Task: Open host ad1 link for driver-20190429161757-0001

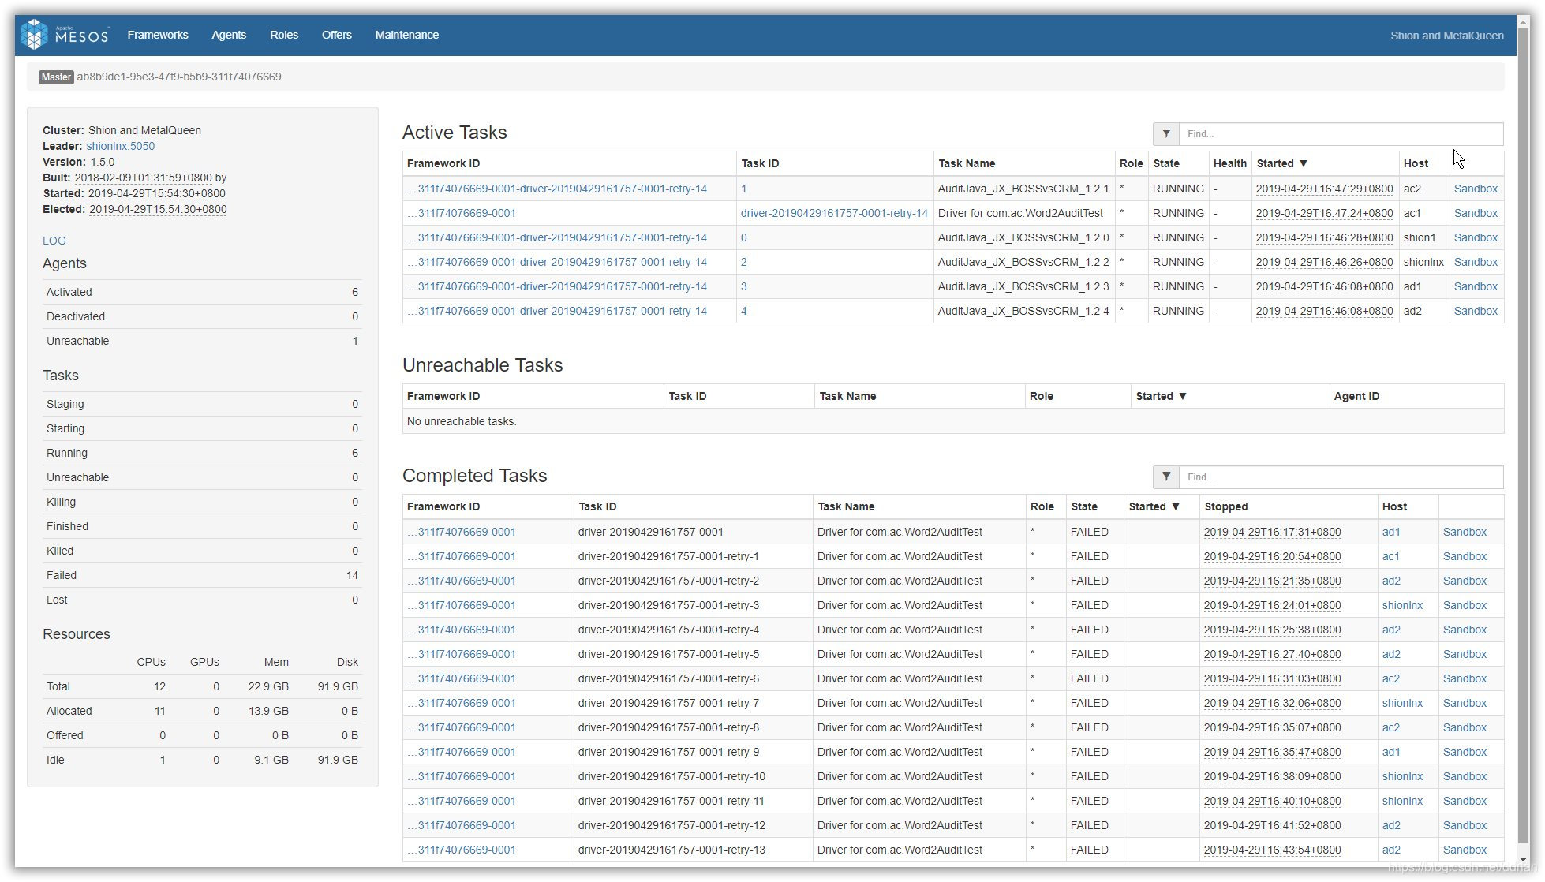Action: click(x=1390, y=532)
